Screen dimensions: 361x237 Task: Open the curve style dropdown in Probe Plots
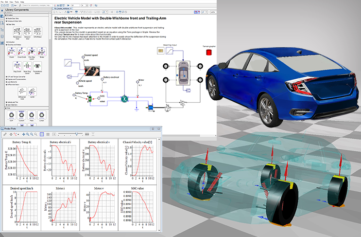[x=17, y=134]
